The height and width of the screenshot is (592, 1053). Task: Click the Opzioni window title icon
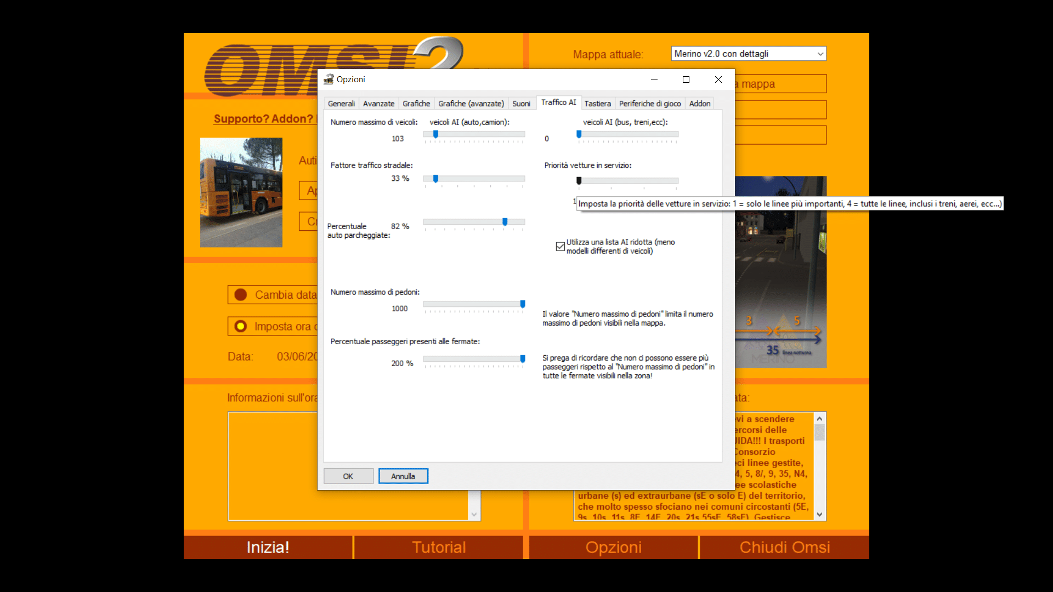click(329, 79)
